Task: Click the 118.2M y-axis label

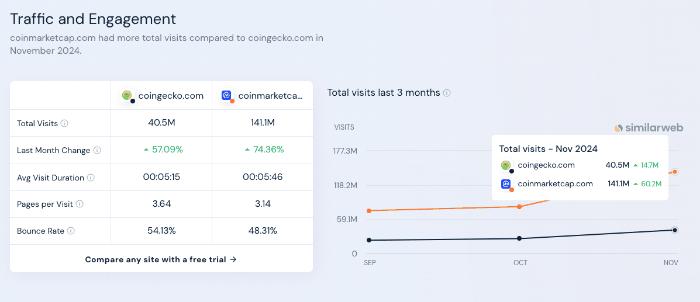Action: coord(346,185)
